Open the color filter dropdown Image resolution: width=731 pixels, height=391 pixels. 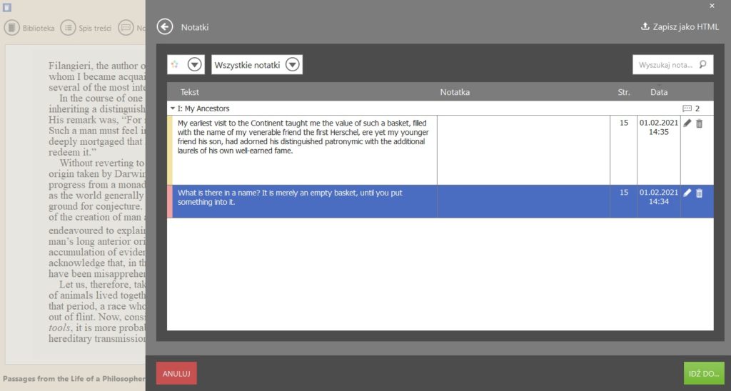195,65
